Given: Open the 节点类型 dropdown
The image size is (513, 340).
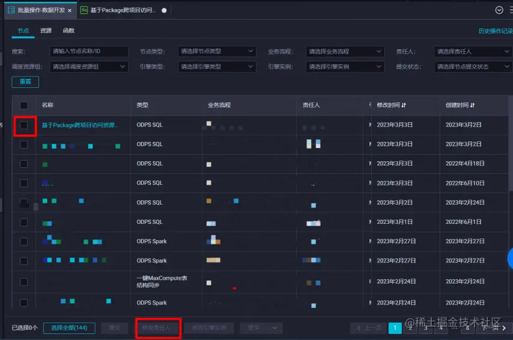Looking at the screenshot, I should (x=217, y=51).
